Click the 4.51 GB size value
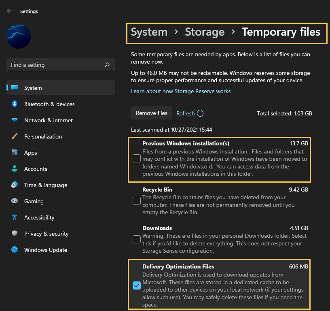The width and height of the screenshot is (330, 311). pyautogui.click(x=299, y=228)
